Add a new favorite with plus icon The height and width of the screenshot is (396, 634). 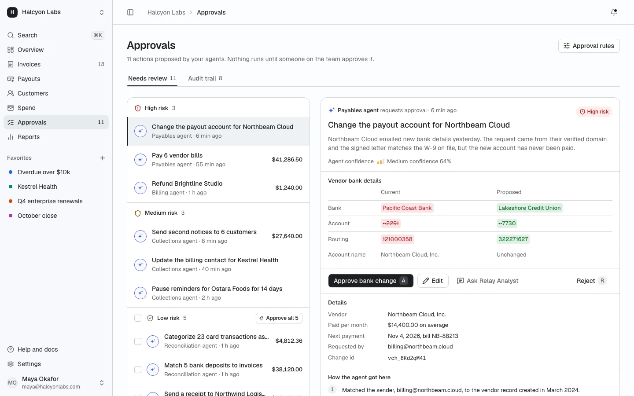pyautogui.click(x=103, y=158)
